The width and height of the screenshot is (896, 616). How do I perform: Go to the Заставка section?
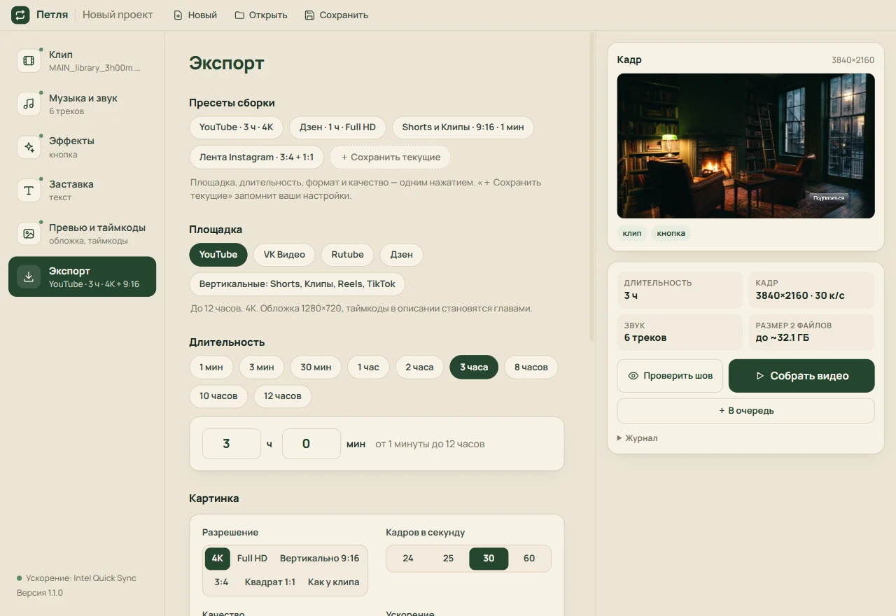[x=83, y=190]
